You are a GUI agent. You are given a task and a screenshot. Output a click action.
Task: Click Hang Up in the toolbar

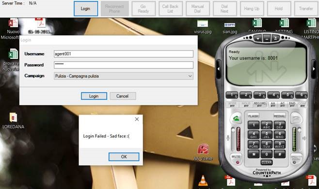coord(252,9)
